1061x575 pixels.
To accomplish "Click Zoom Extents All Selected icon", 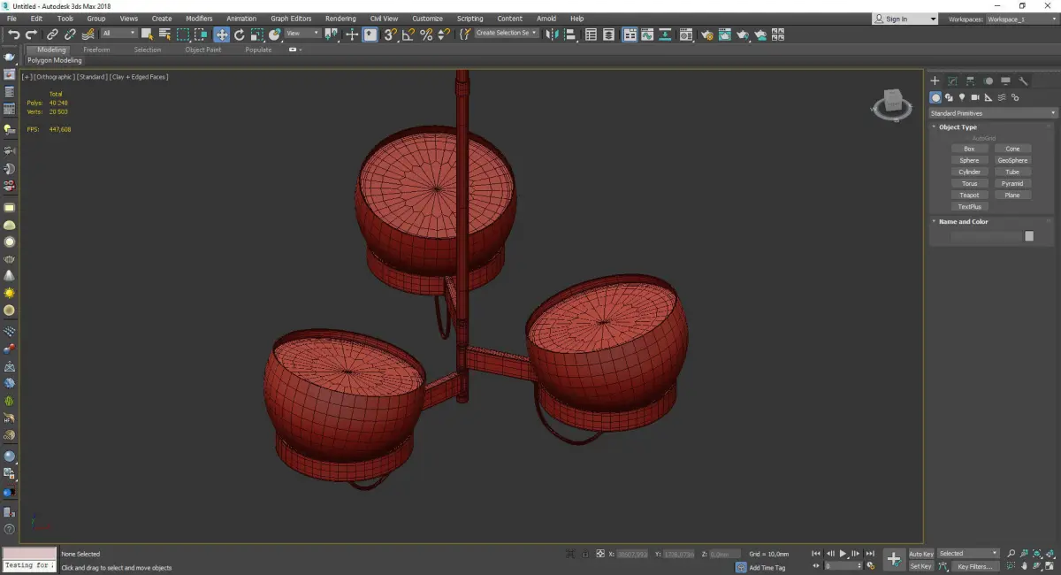I will click(1050, 553).
